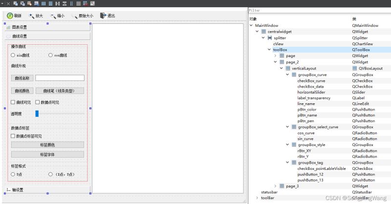Image resolution: width=391 pixels, height=204 pixels.
Task: Click the 曲线颜色 button
Action: pos(22,91)
